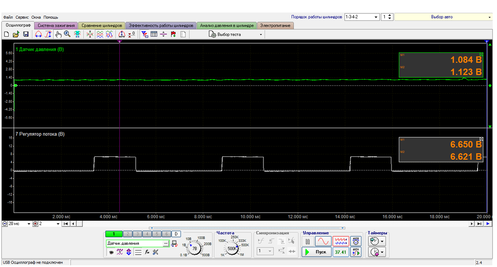Open the signal filter waveform icon

[120, 252]
